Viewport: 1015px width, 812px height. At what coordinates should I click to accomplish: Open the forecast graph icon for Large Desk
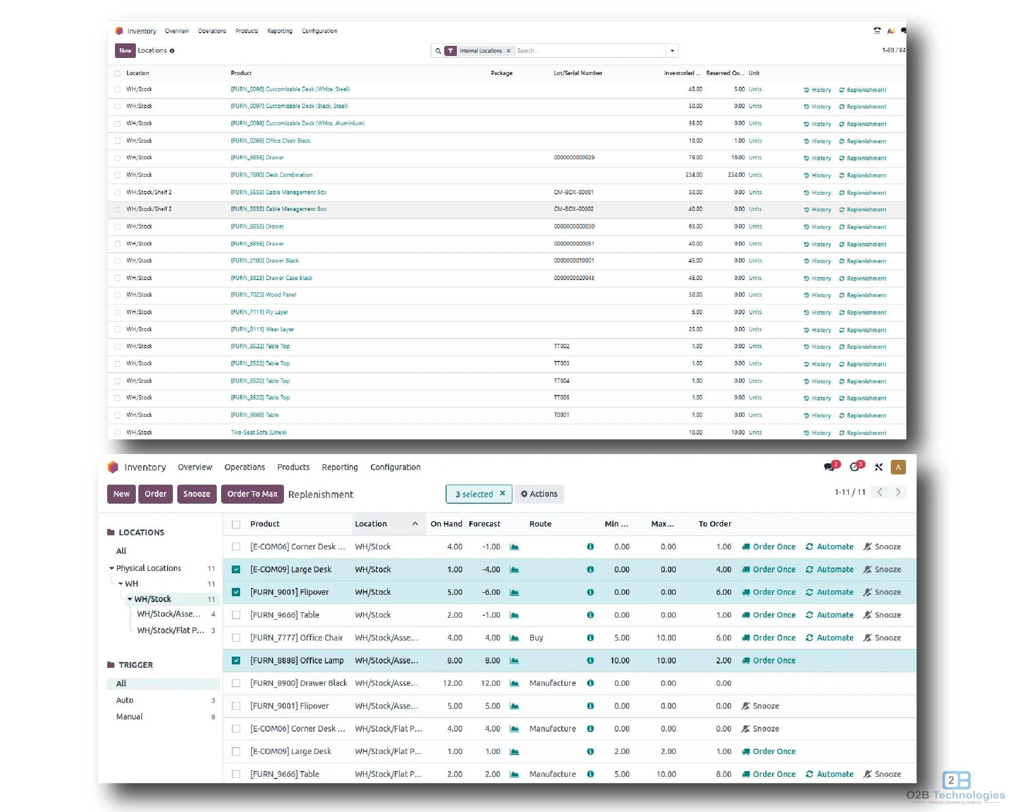[514, 569]
